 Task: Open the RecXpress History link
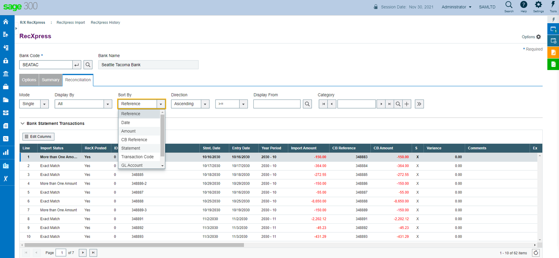click(x=105, y=22)
